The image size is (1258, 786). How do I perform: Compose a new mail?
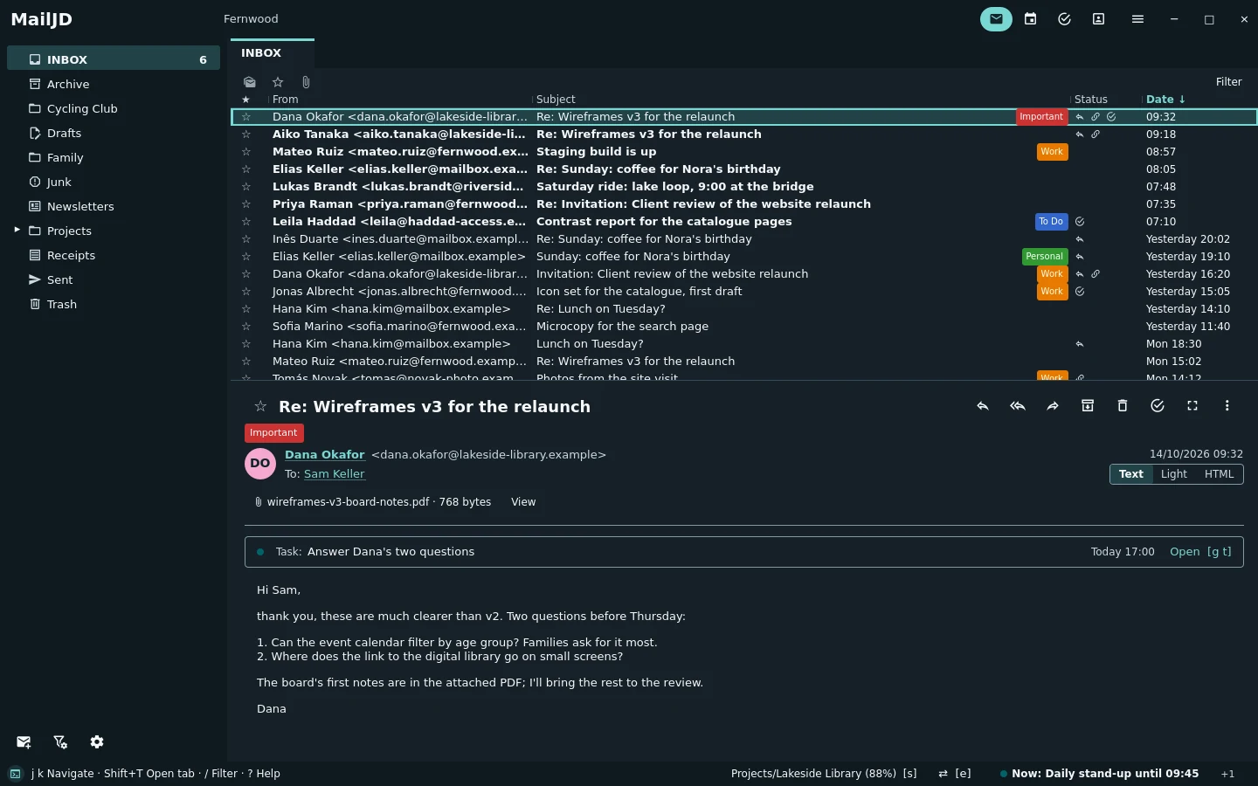point(24,742)
